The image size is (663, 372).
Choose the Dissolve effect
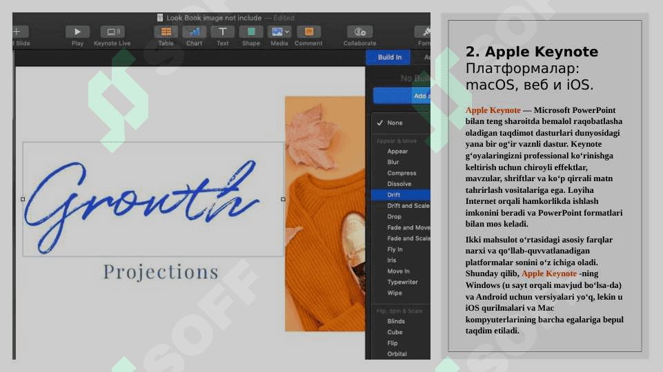tap(401, 184)
